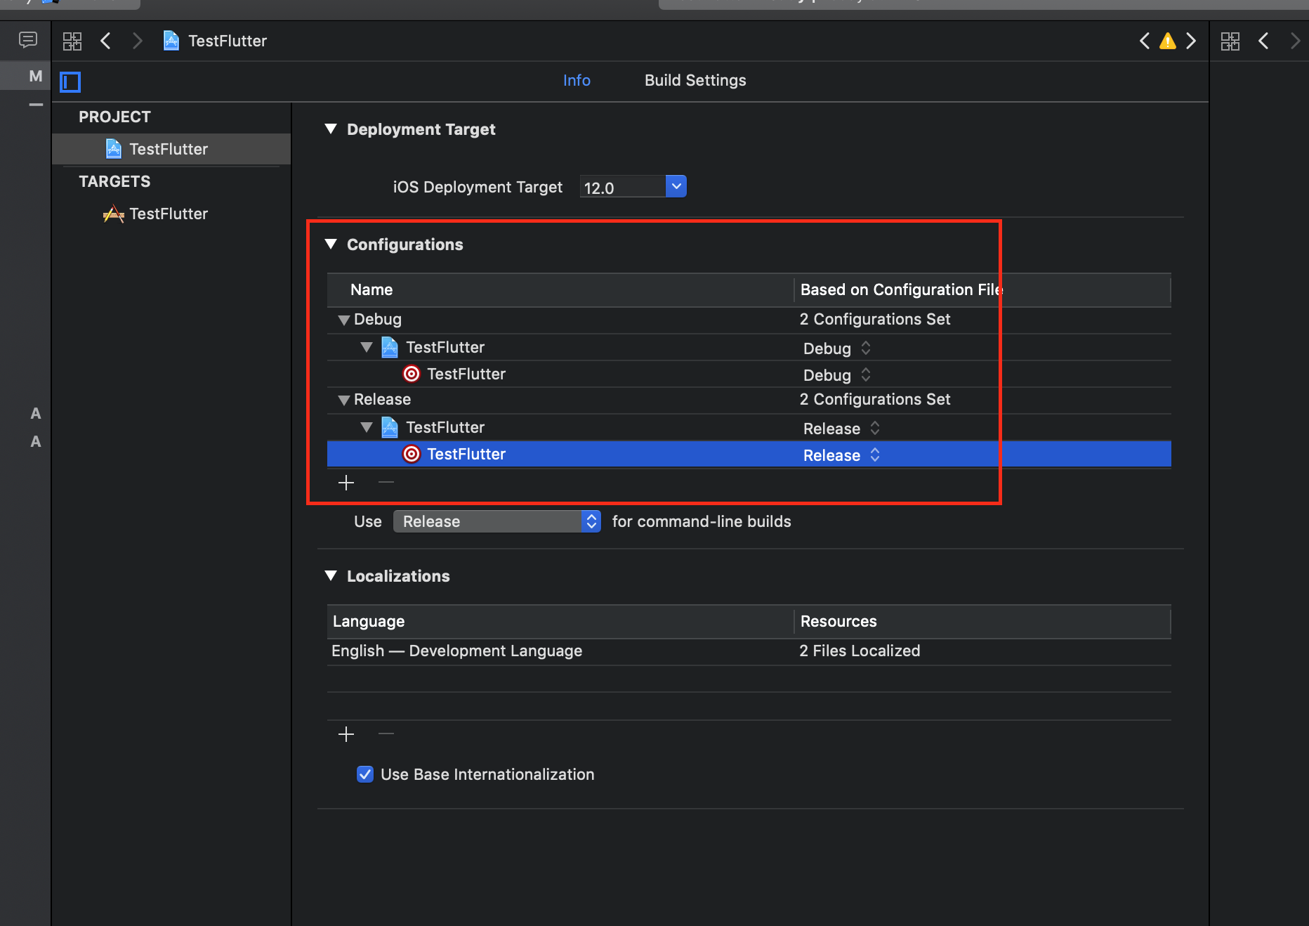Collapse TestFlutter project under Release
This screenshot has width=1309, height=926.
click(366, 427)
